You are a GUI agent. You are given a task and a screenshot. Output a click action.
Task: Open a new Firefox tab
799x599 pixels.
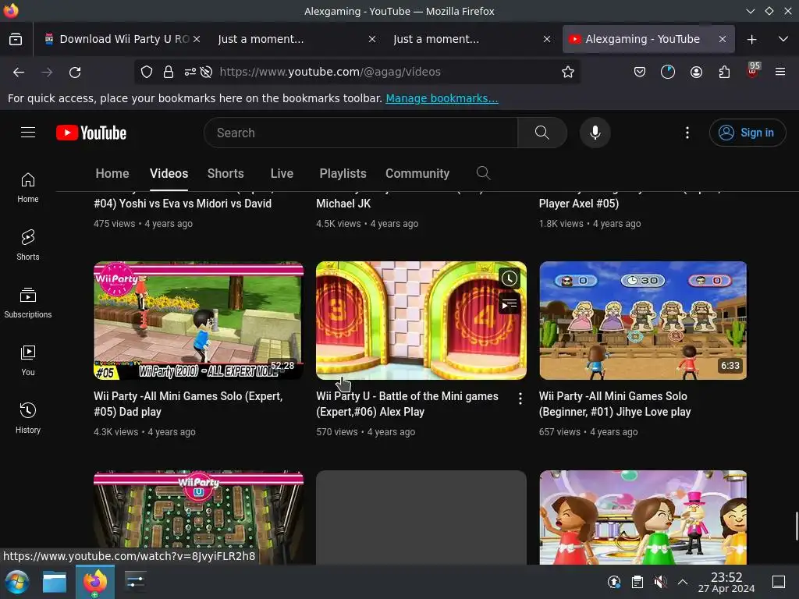751,39
